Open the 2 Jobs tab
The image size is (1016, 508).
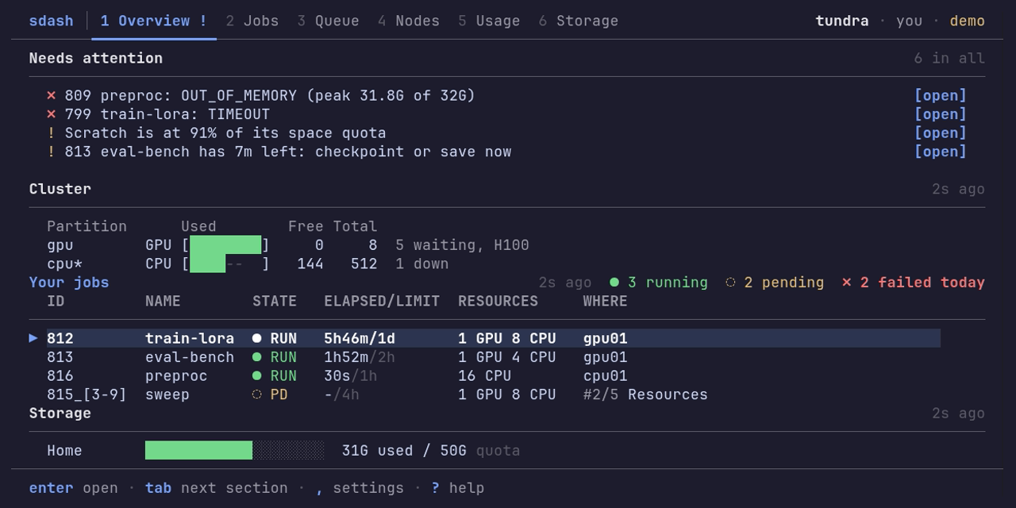(252, 21)
